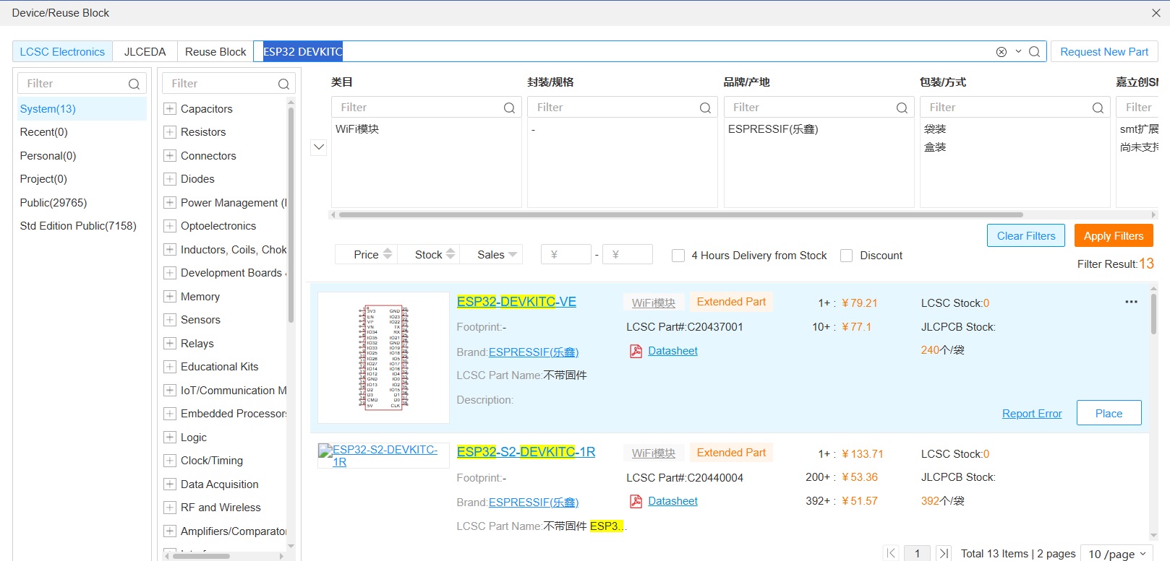The height and width of the screenshot is (561, 1170).
Task: Expand the Logic category
Action: [x=170, y=438]
